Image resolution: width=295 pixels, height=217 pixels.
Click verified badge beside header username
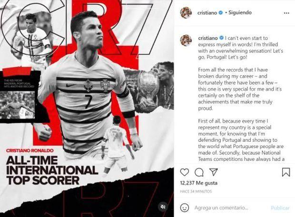221,12
